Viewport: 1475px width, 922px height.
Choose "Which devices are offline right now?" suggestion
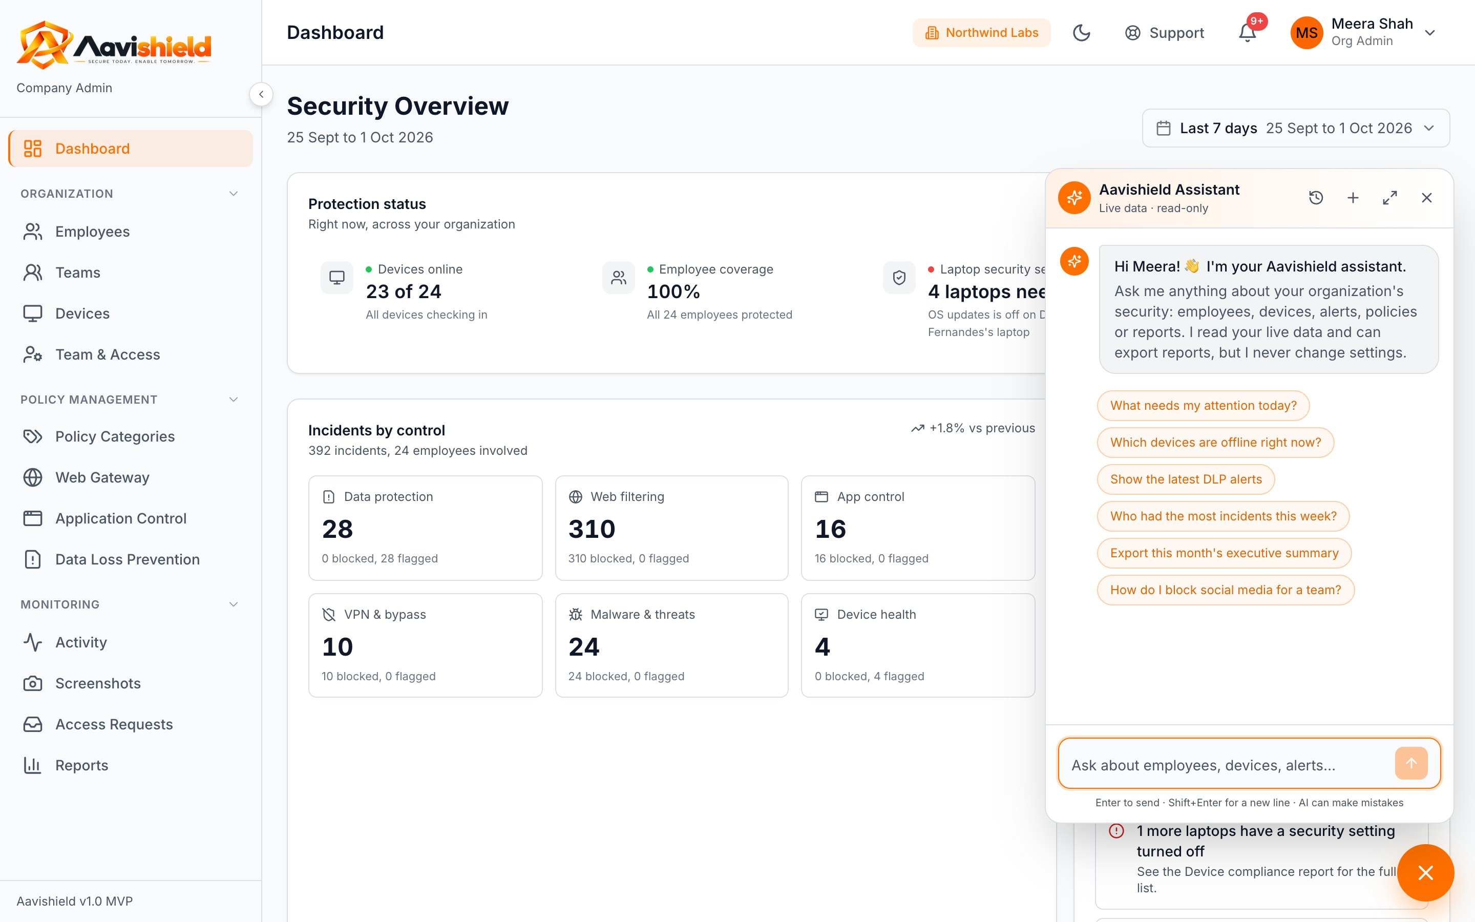pyautogui.click(x=1215, y=443)
